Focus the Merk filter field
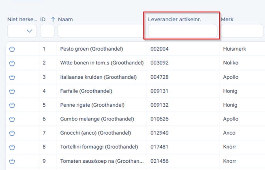 (242, 31)
